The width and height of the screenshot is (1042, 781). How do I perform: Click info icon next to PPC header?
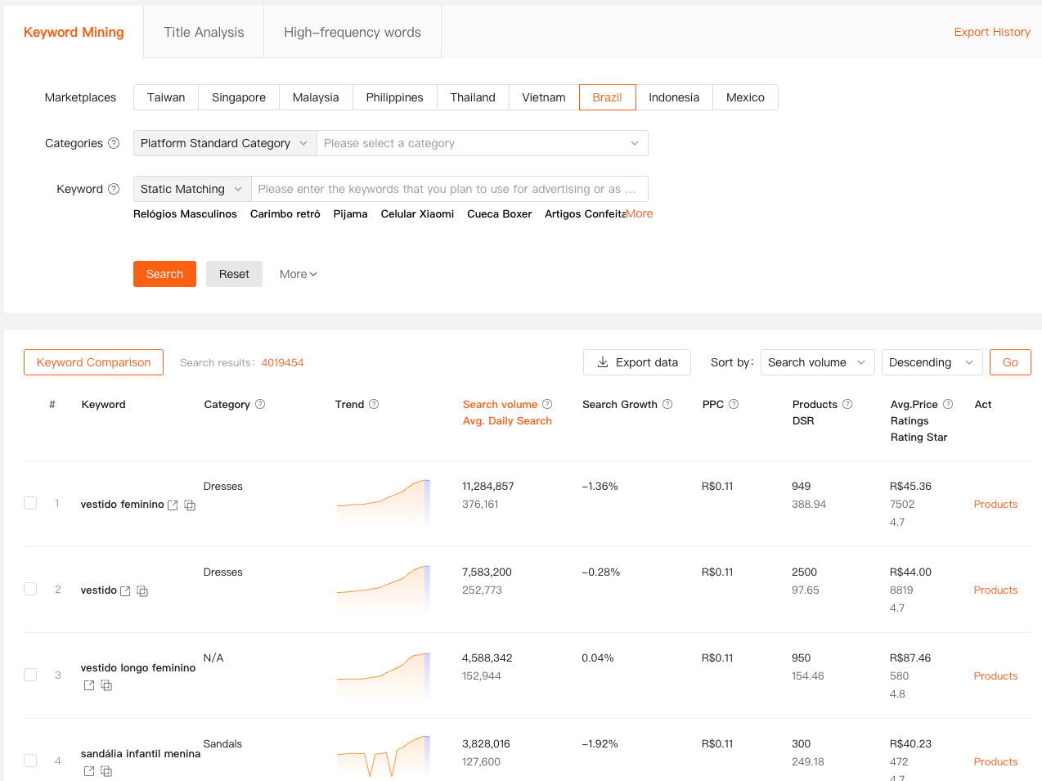(x=734, y=404)
